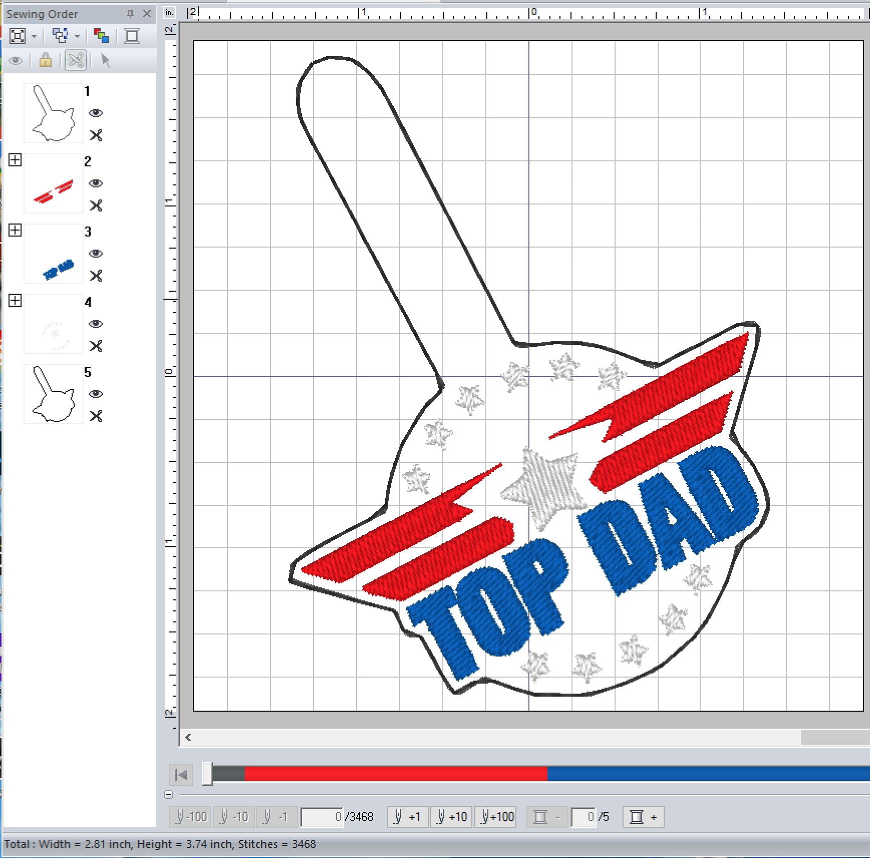This screenshot has height=858, width=870.
Task: Toggle visibility eye for sewing item 1
Action: 96,113
